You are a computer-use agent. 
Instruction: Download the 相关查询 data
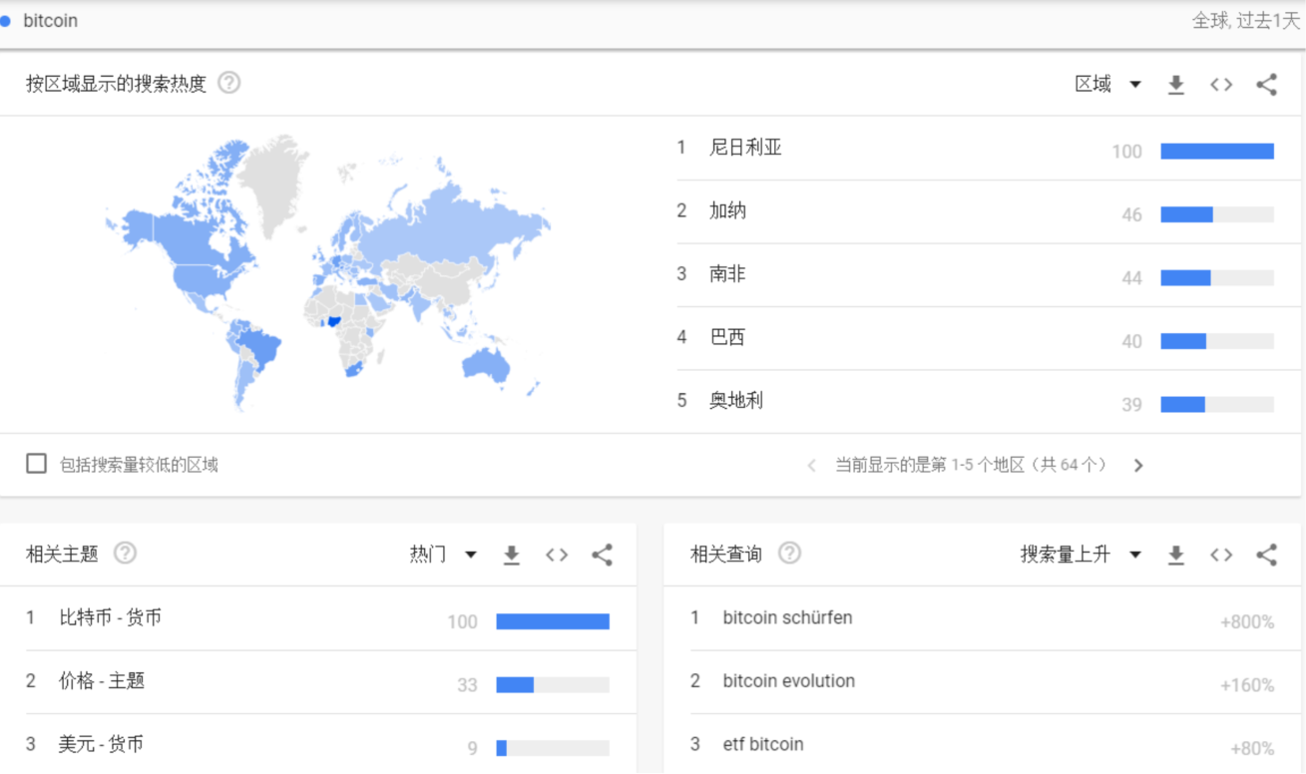[1176, 556]
